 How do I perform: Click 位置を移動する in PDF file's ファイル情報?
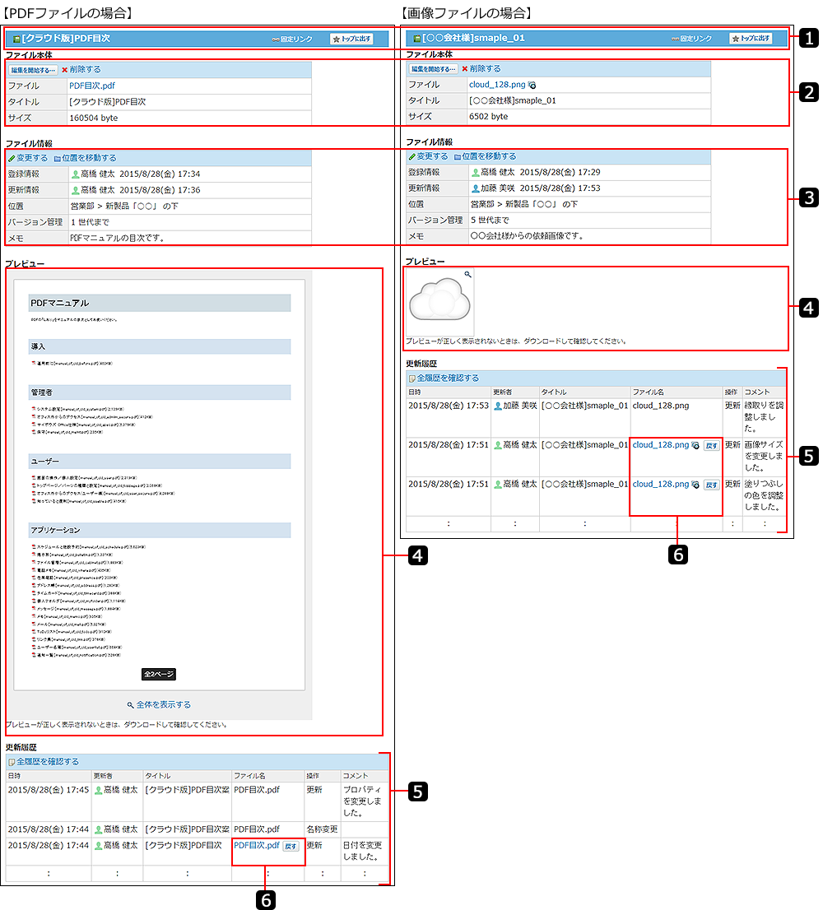point(89,158)
